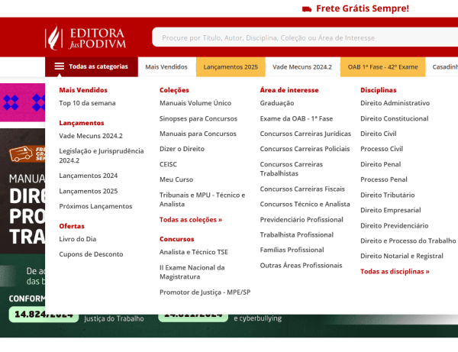Select Vade Mecuns 2024.2 in the menu
Viewport: 458px width, 352px height.
(x=91, y=136)
